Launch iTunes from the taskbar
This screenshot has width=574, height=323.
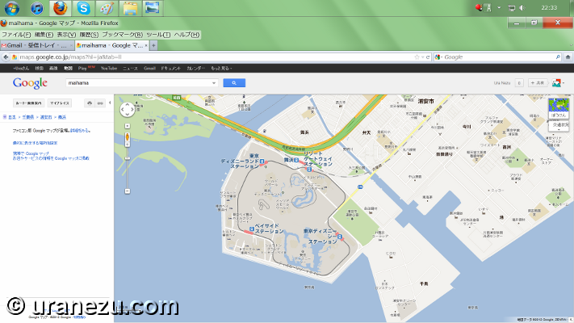(x=36, y=8)
